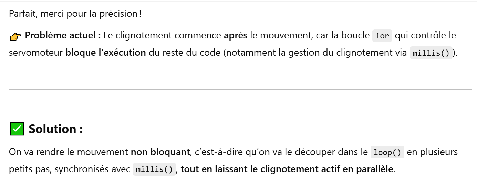Click the words "synchronisés avec"
Viewport: 477px width, 188px height.
92,169
